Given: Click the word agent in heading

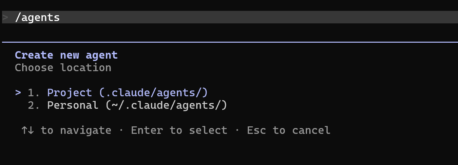Looking at the screenshot, I should [x=102, y=56].
